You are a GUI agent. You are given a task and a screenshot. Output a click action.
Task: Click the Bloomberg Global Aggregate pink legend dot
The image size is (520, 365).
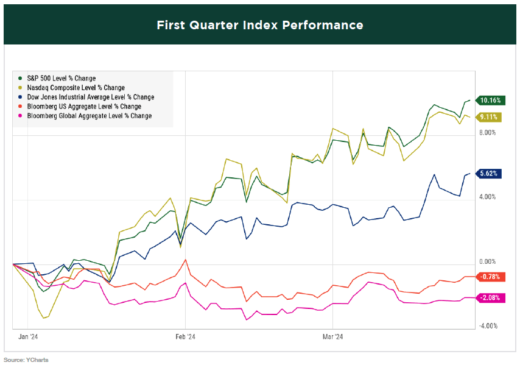pos(21,116)
